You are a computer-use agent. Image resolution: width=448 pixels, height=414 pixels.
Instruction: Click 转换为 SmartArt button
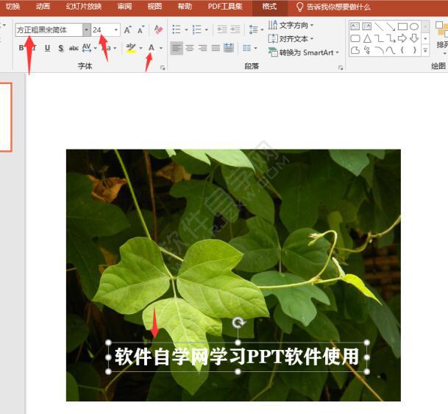[303, 52]
